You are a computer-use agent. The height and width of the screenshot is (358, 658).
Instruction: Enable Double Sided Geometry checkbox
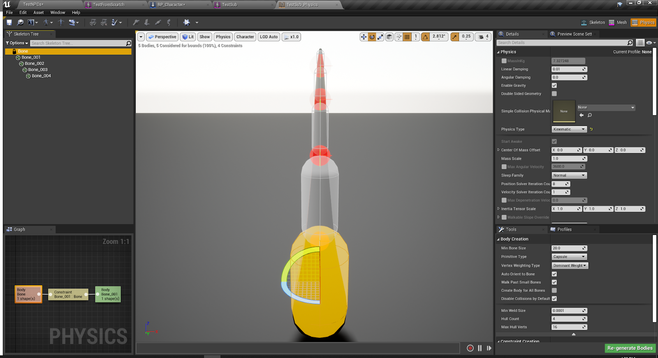click(x=554, y=94)
